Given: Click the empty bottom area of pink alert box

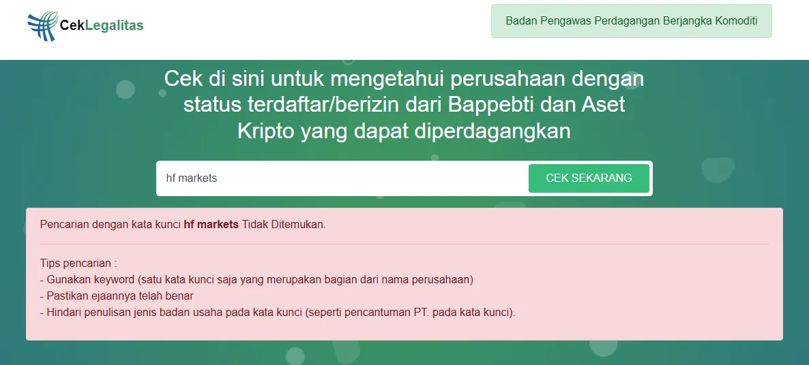Looking at the screenshot, I should point(404,330).
